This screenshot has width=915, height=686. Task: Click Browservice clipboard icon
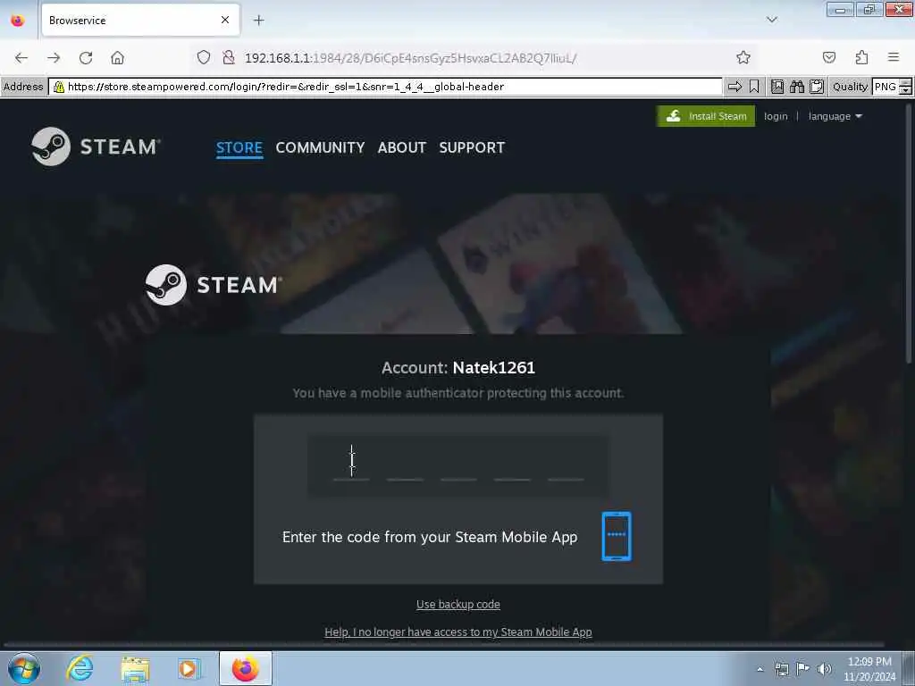click(817, 87)
